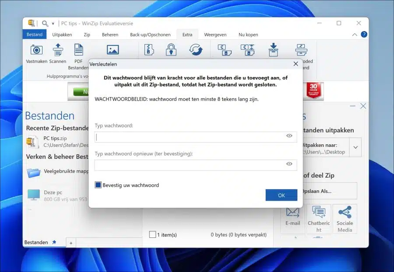Click the E-mail share button
This screenshot has height=272, width=394.
tap(293, 218)
